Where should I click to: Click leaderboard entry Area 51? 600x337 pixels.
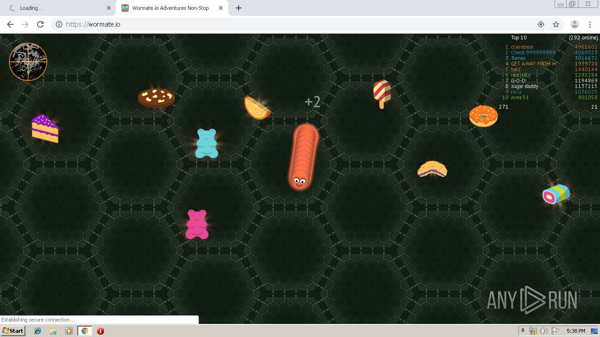point(520,97)
